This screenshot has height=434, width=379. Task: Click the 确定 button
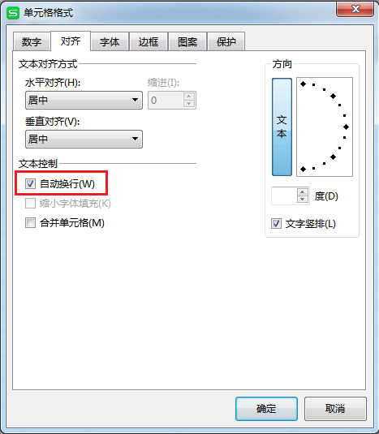266,409
